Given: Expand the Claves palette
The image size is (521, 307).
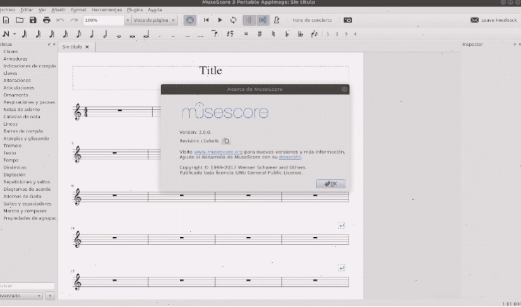Looking at the screenshot, I should click(x=11, y=52).
